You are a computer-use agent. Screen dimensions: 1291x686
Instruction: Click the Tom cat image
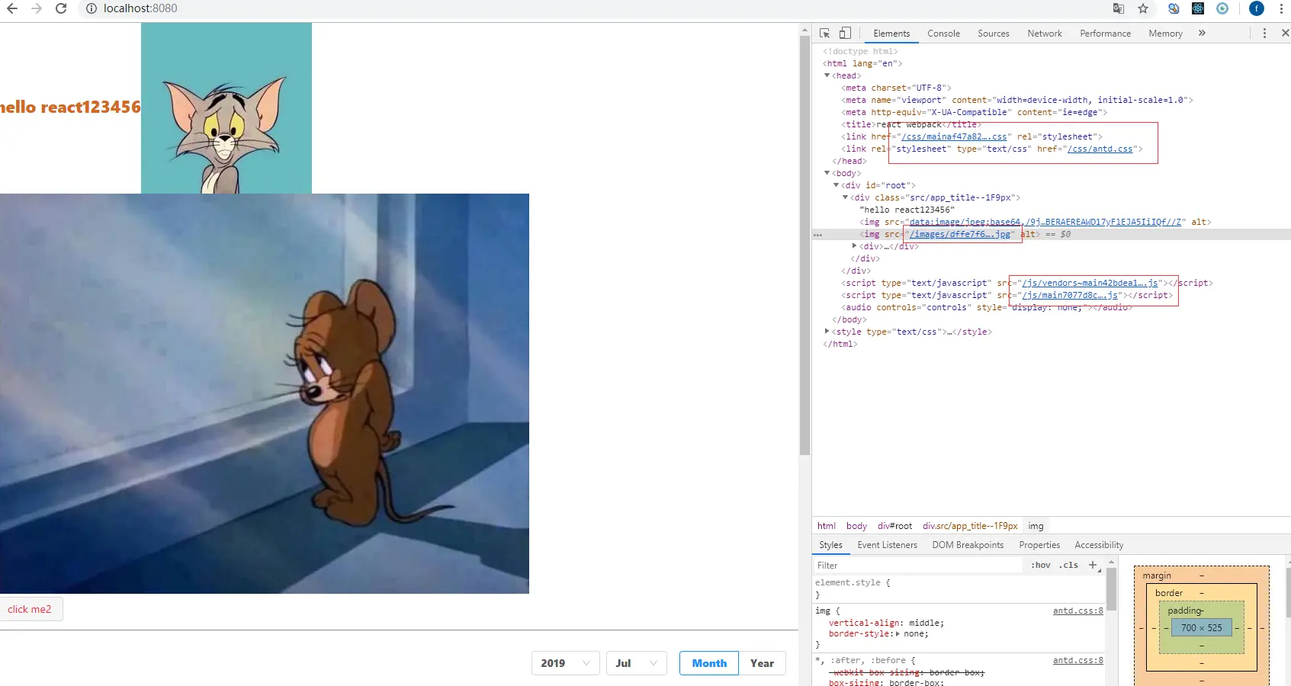click(x=226, y=108)
